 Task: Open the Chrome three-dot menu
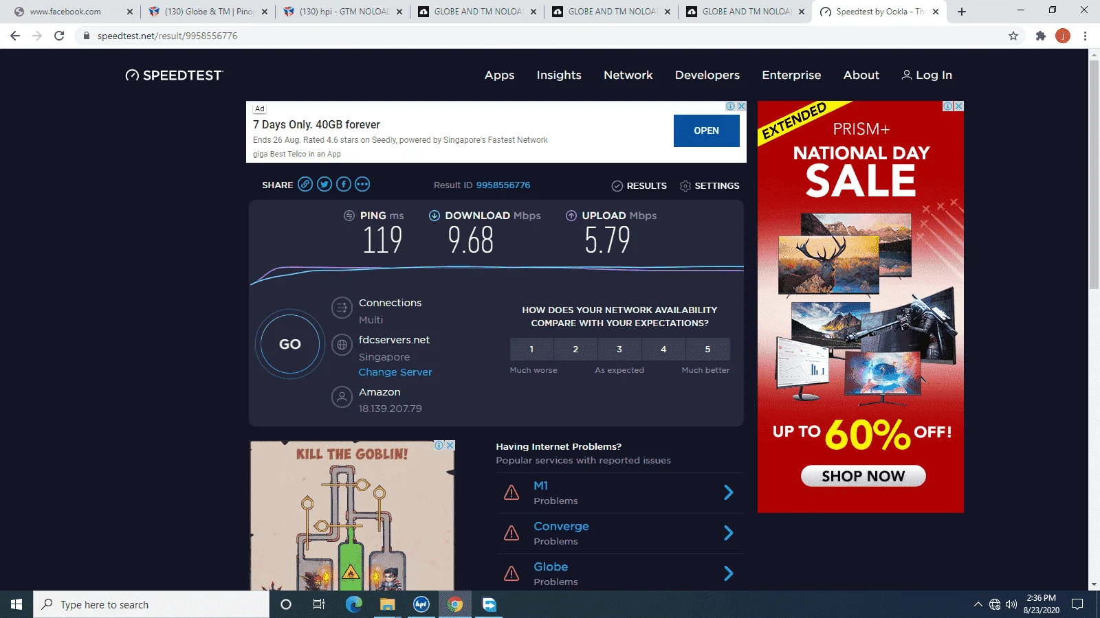[x=1085, y=36]
